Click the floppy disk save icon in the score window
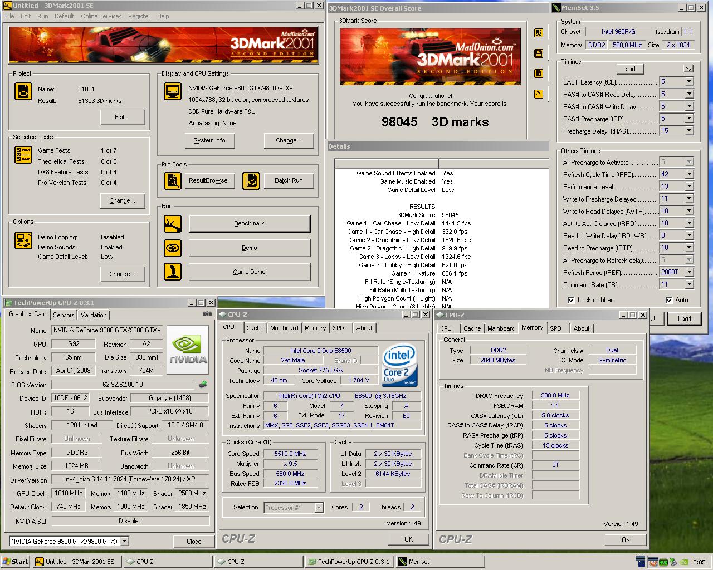Viewport: 713px width, 570px height. pyautogui.click(x=539, y=53)
